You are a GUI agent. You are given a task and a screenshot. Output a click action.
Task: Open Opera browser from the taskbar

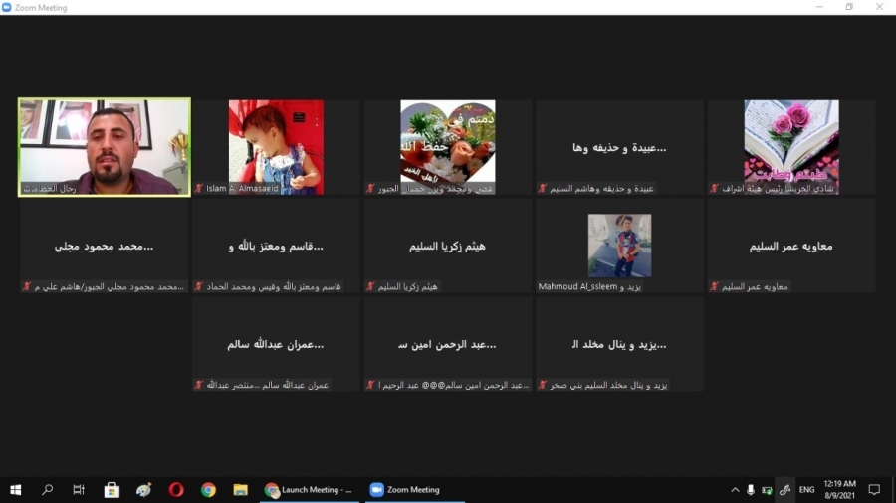(176, 490)
